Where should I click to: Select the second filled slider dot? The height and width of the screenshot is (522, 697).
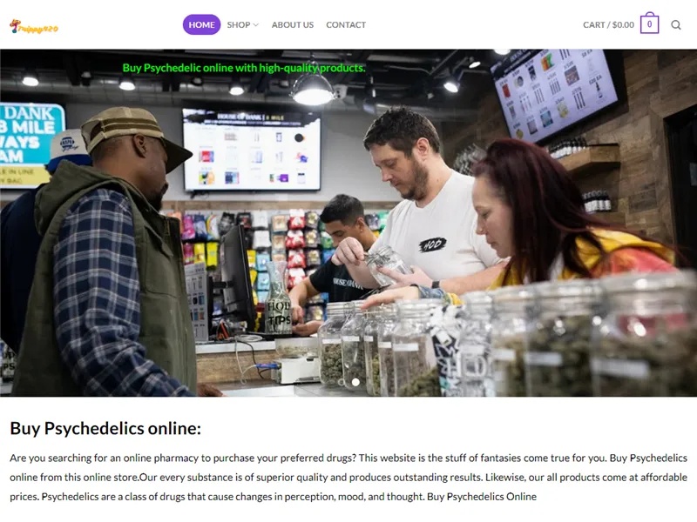click(355, 382)
